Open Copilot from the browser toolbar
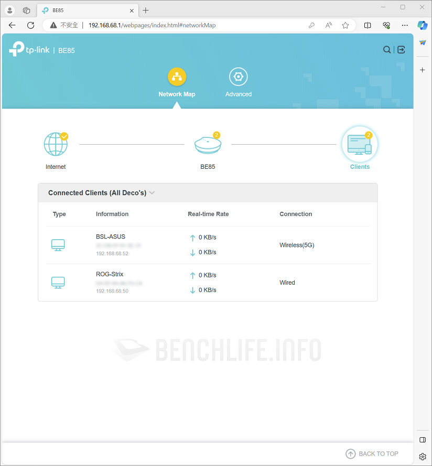 point(422,25)
